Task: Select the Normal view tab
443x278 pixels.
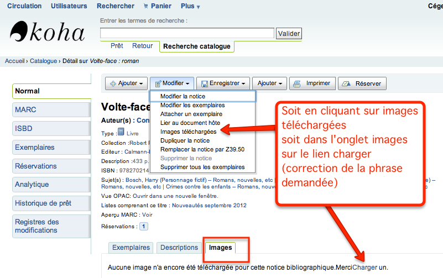Action: coord(51,91)
